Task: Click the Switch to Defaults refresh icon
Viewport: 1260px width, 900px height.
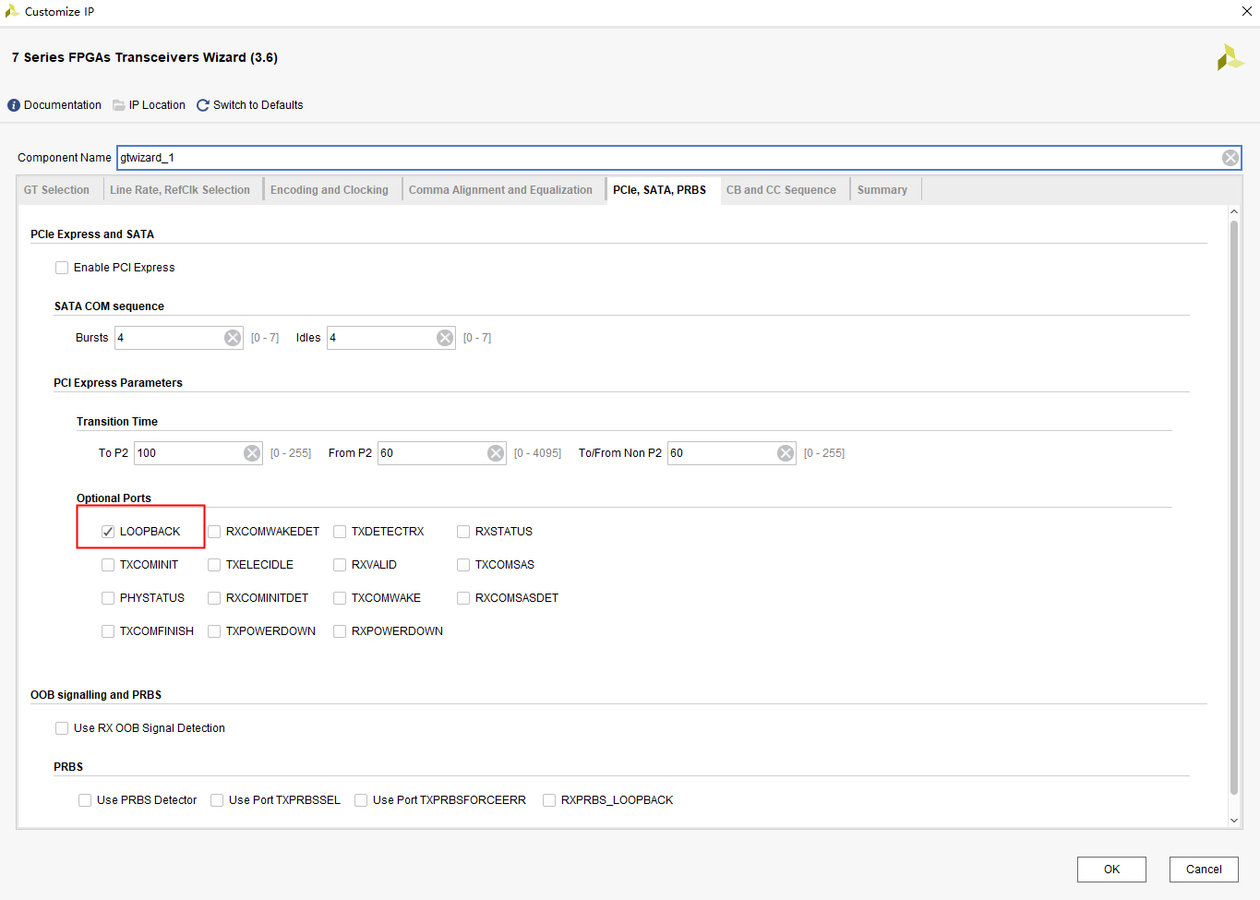Action: pos(203,105)
